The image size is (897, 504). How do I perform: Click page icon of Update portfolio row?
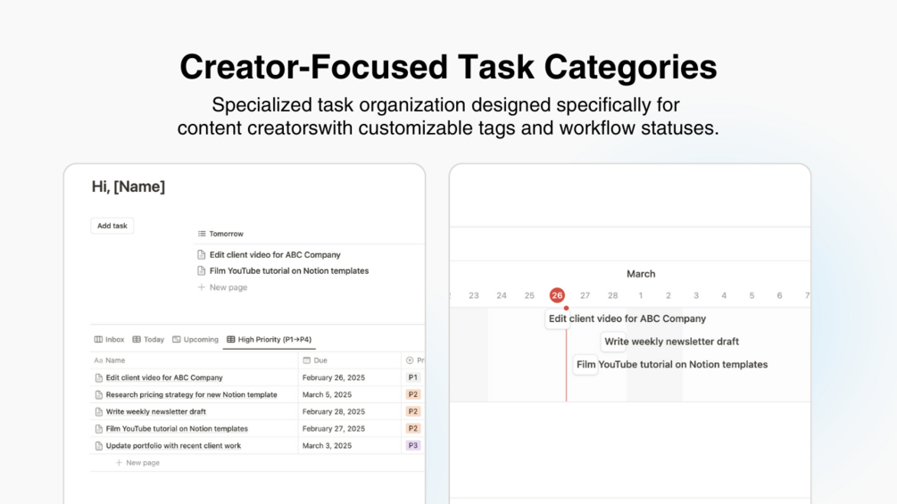99,446
